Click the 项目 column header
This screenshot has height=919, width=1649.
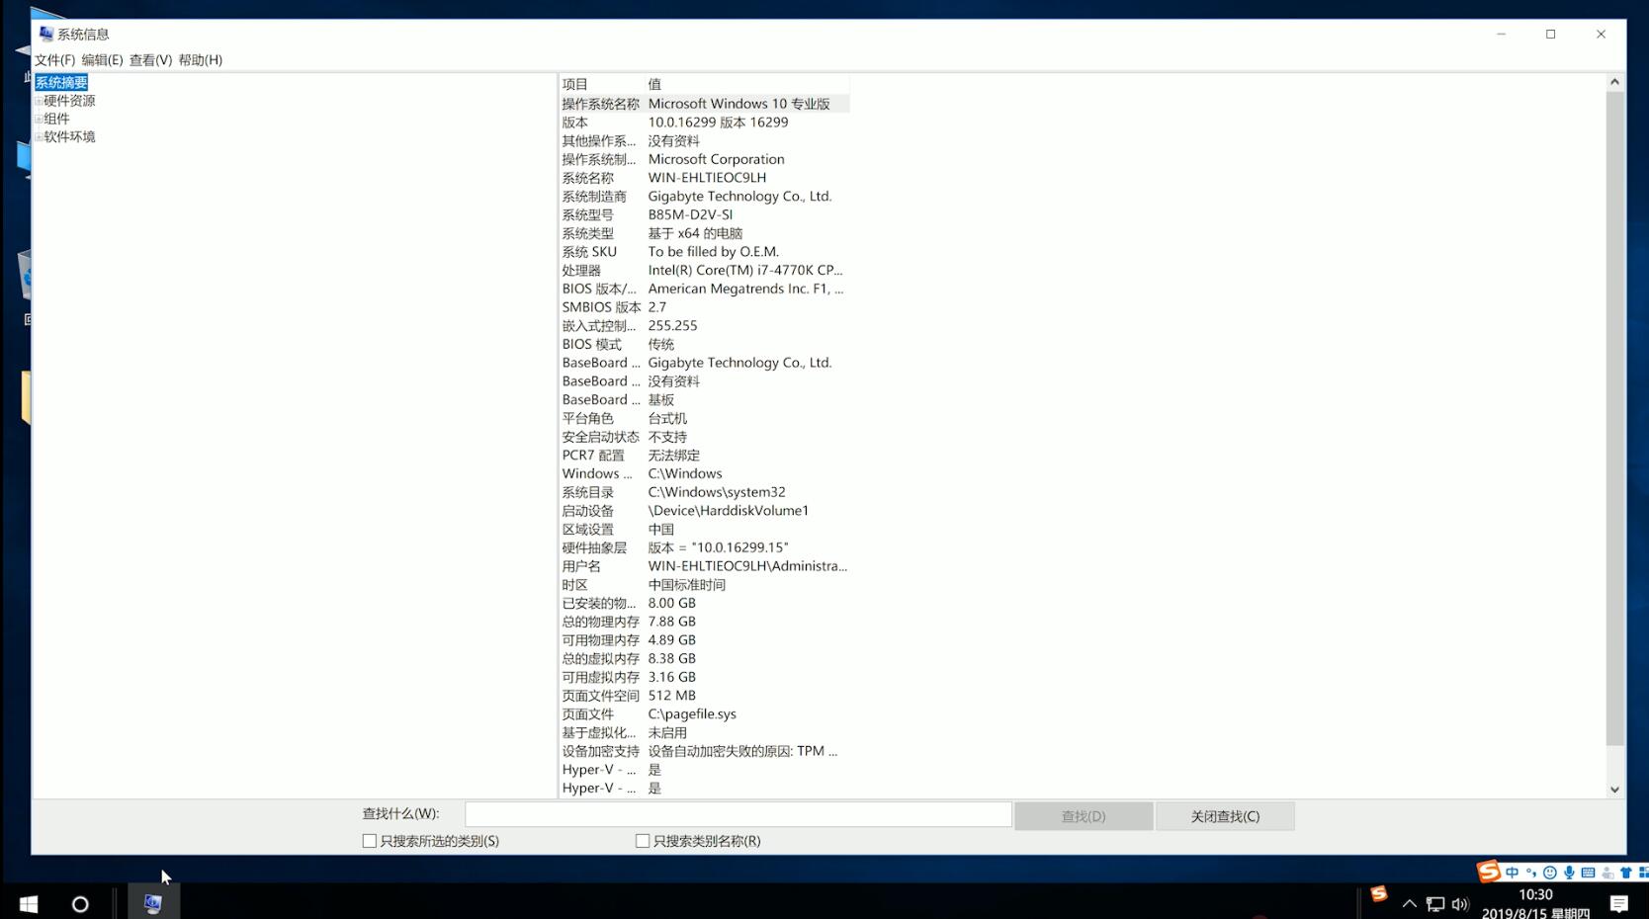coord(602,84)
